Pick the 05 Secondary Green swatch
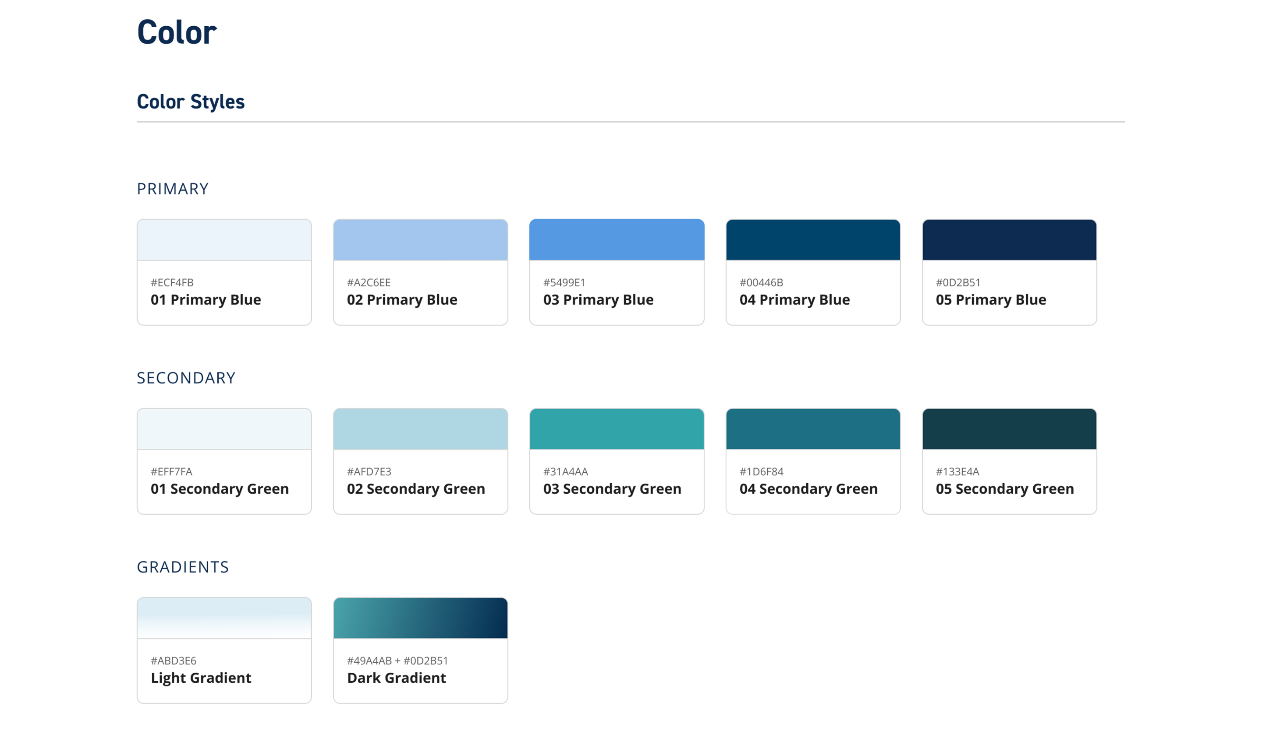 1009,429
